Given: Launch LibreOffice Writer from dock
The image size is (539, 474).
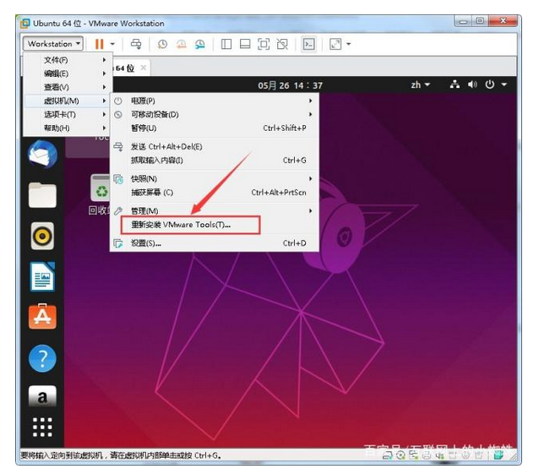Looking at the screenshot, I should (x=42, y=276).
